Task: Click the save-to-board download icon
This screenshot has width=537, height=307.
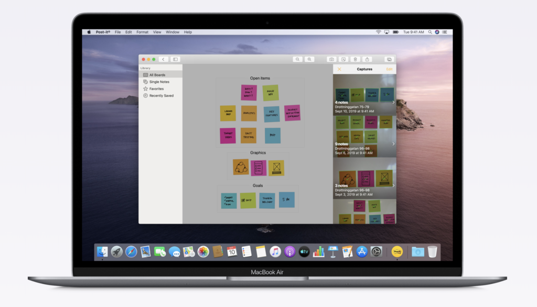Action: (x=343, y=59)
